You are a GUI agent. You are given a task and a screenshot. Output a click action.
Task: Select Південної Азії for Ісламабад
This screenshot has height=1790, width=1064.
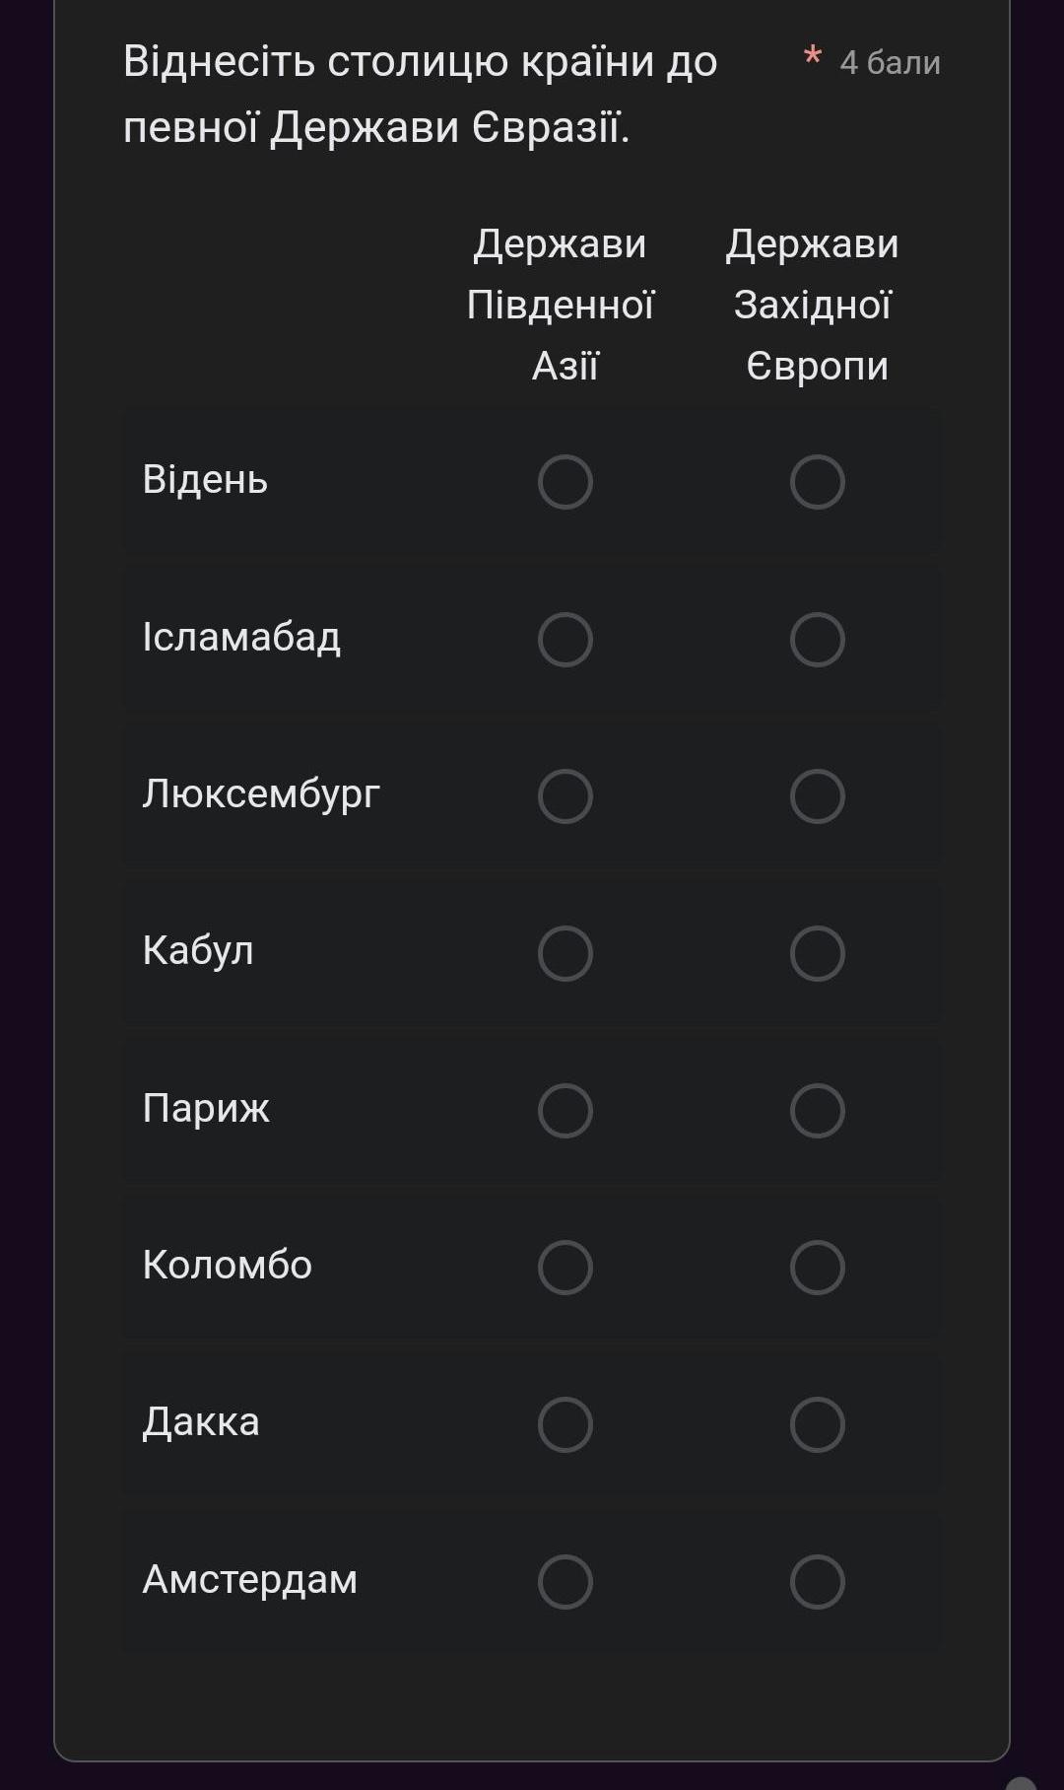point(565,640)
